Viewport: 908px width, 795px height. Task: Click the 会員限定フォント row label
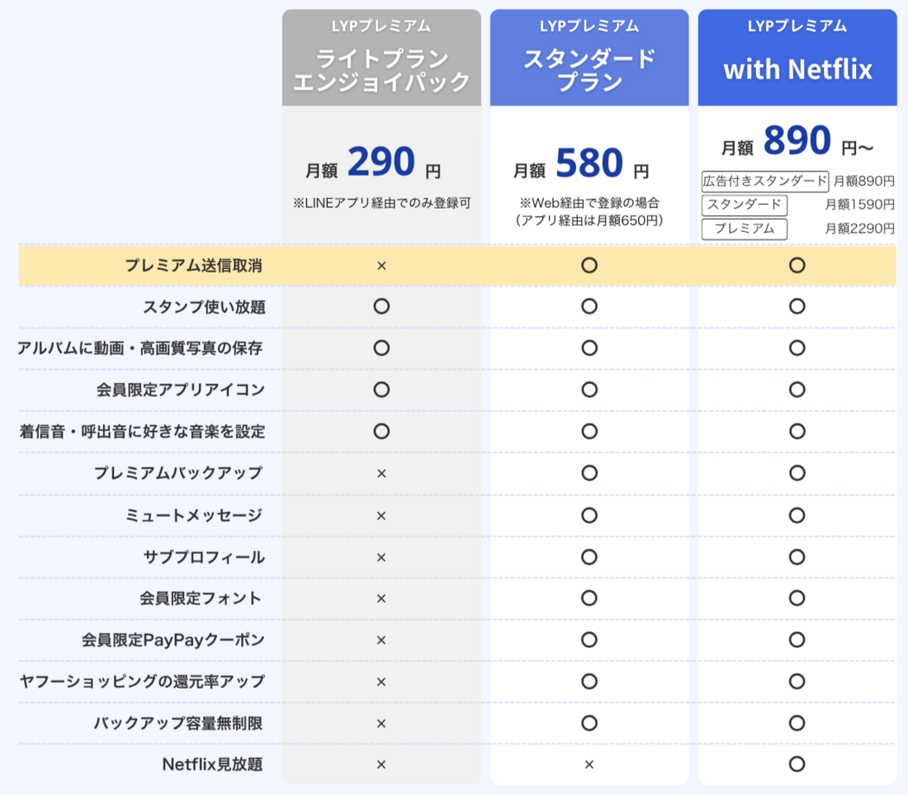[x=201, y=599]
